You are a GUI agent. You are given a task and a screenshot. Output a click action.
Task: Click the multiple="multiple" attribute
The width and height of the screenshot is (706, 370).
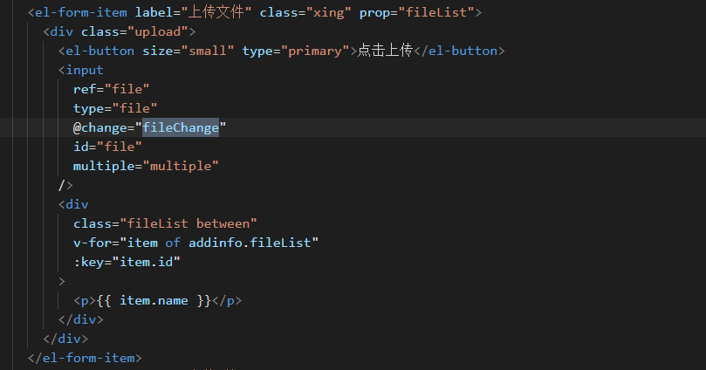click(x=146, y=166)
